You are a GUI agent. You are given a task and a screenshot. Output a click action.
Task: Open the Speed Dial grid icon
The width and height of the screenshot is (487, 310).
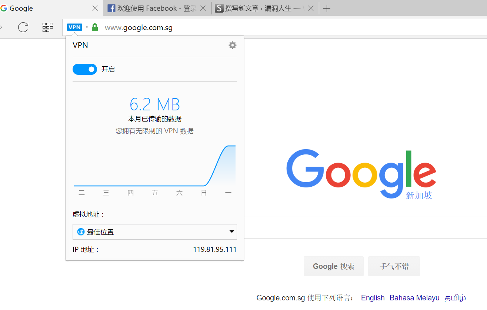tap(48, 27)
